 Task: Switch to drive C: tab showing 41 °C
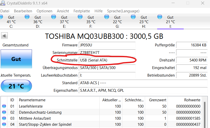click(x=11, y=22)
